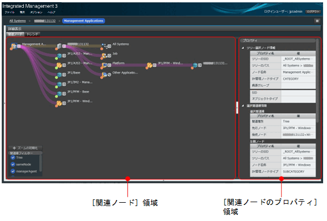Click the disabled circle icon beside Other Applicatio...
This screenshot has width=327, height=221.
point(109,75)
